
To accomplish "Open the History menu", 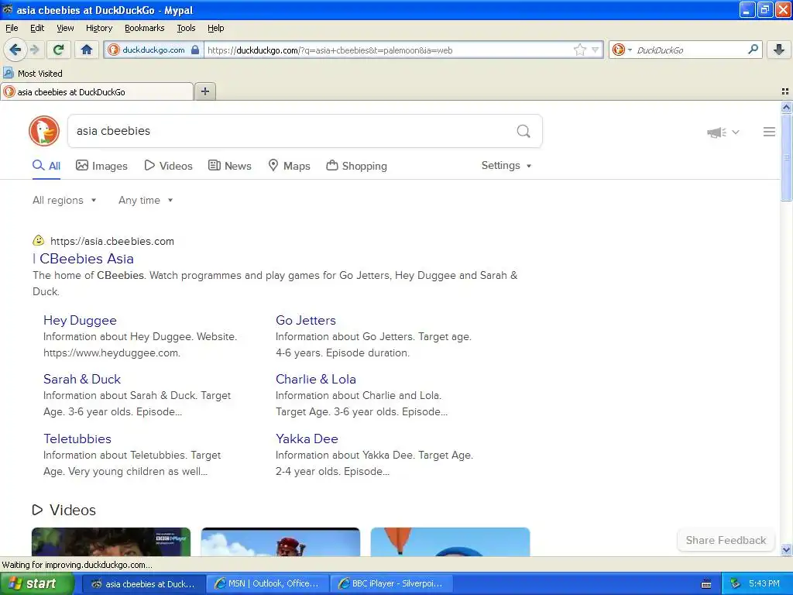I will [x=98, y=28].
